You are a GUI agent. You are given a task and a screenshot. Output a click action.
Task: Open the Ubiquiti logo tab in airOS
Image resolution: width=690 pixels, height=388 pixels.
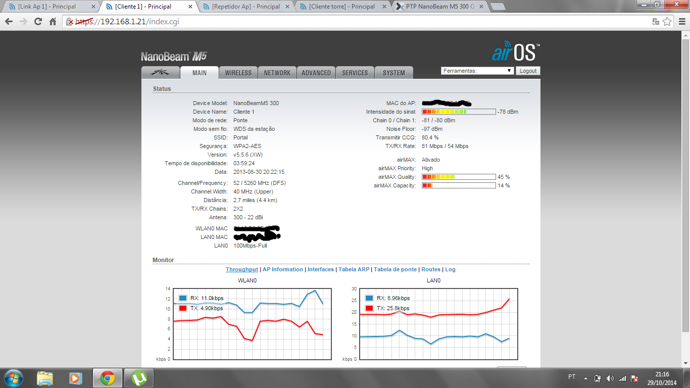click(x=161, y=73)
